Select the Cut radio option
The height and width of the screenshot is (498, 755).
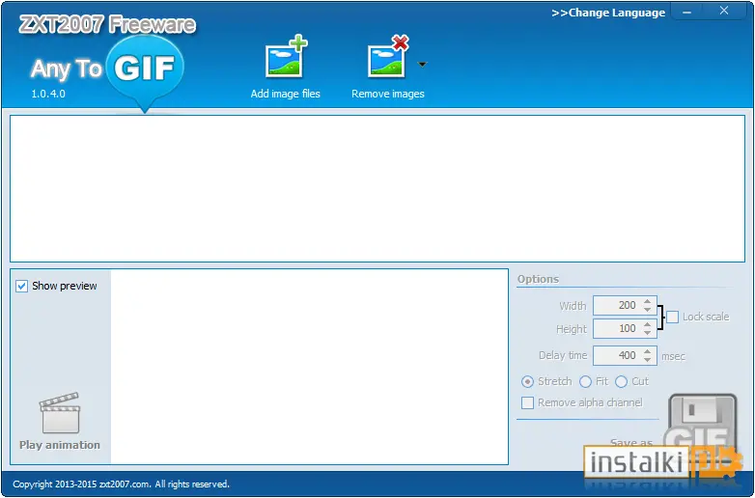point(621,381)
